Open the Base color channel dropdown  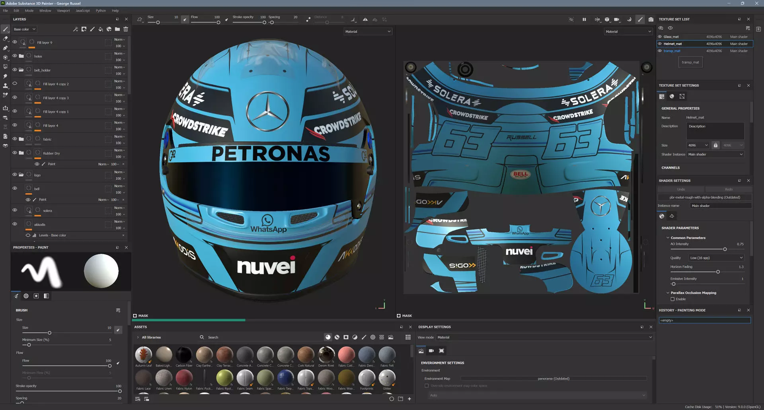[x=24, y=29]
